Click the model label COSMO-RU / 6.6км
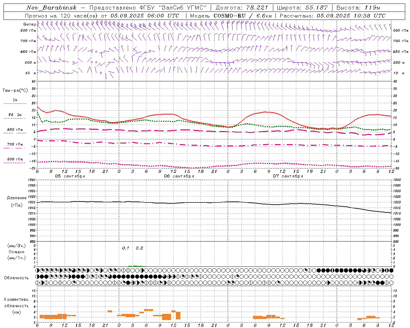The height and width of the screenshot is (328, 410). (x=243, y=16)
